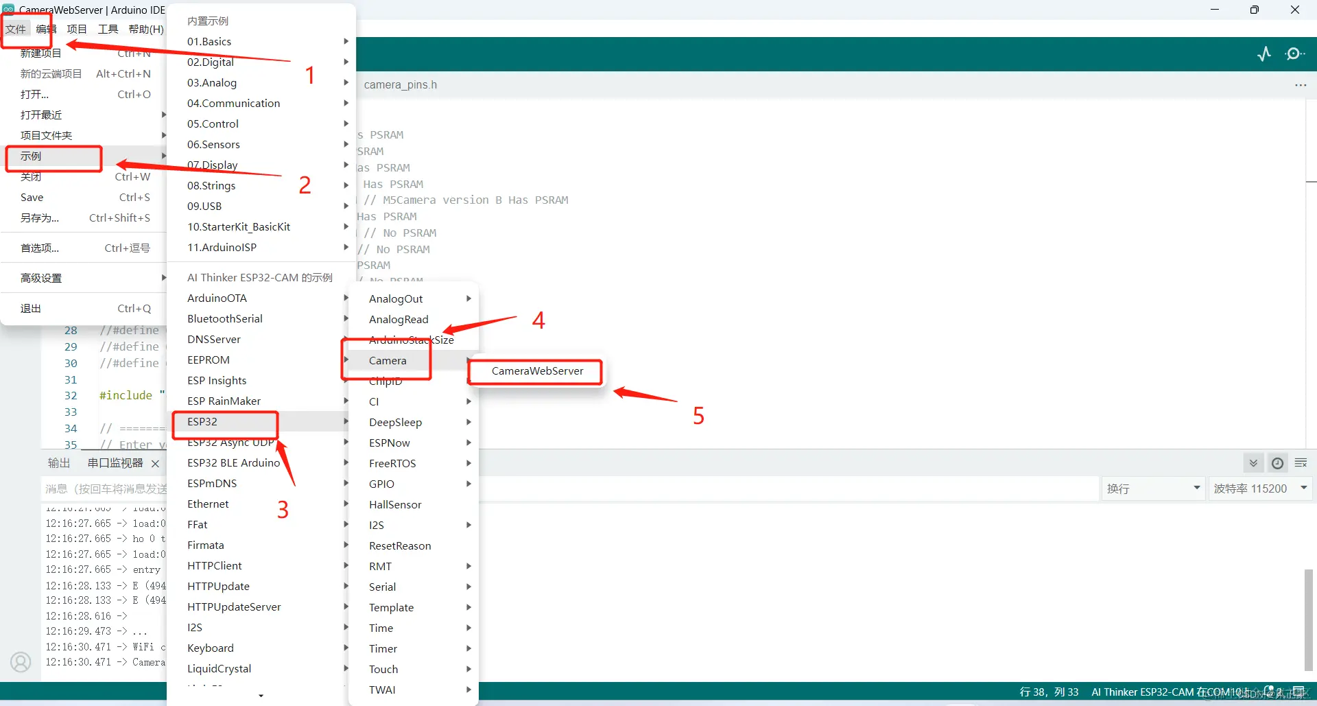Viewport: 1317px width, 706px height.
Task: Switch to the camera_pins.h tab
Action: click(x=401, y=85)
